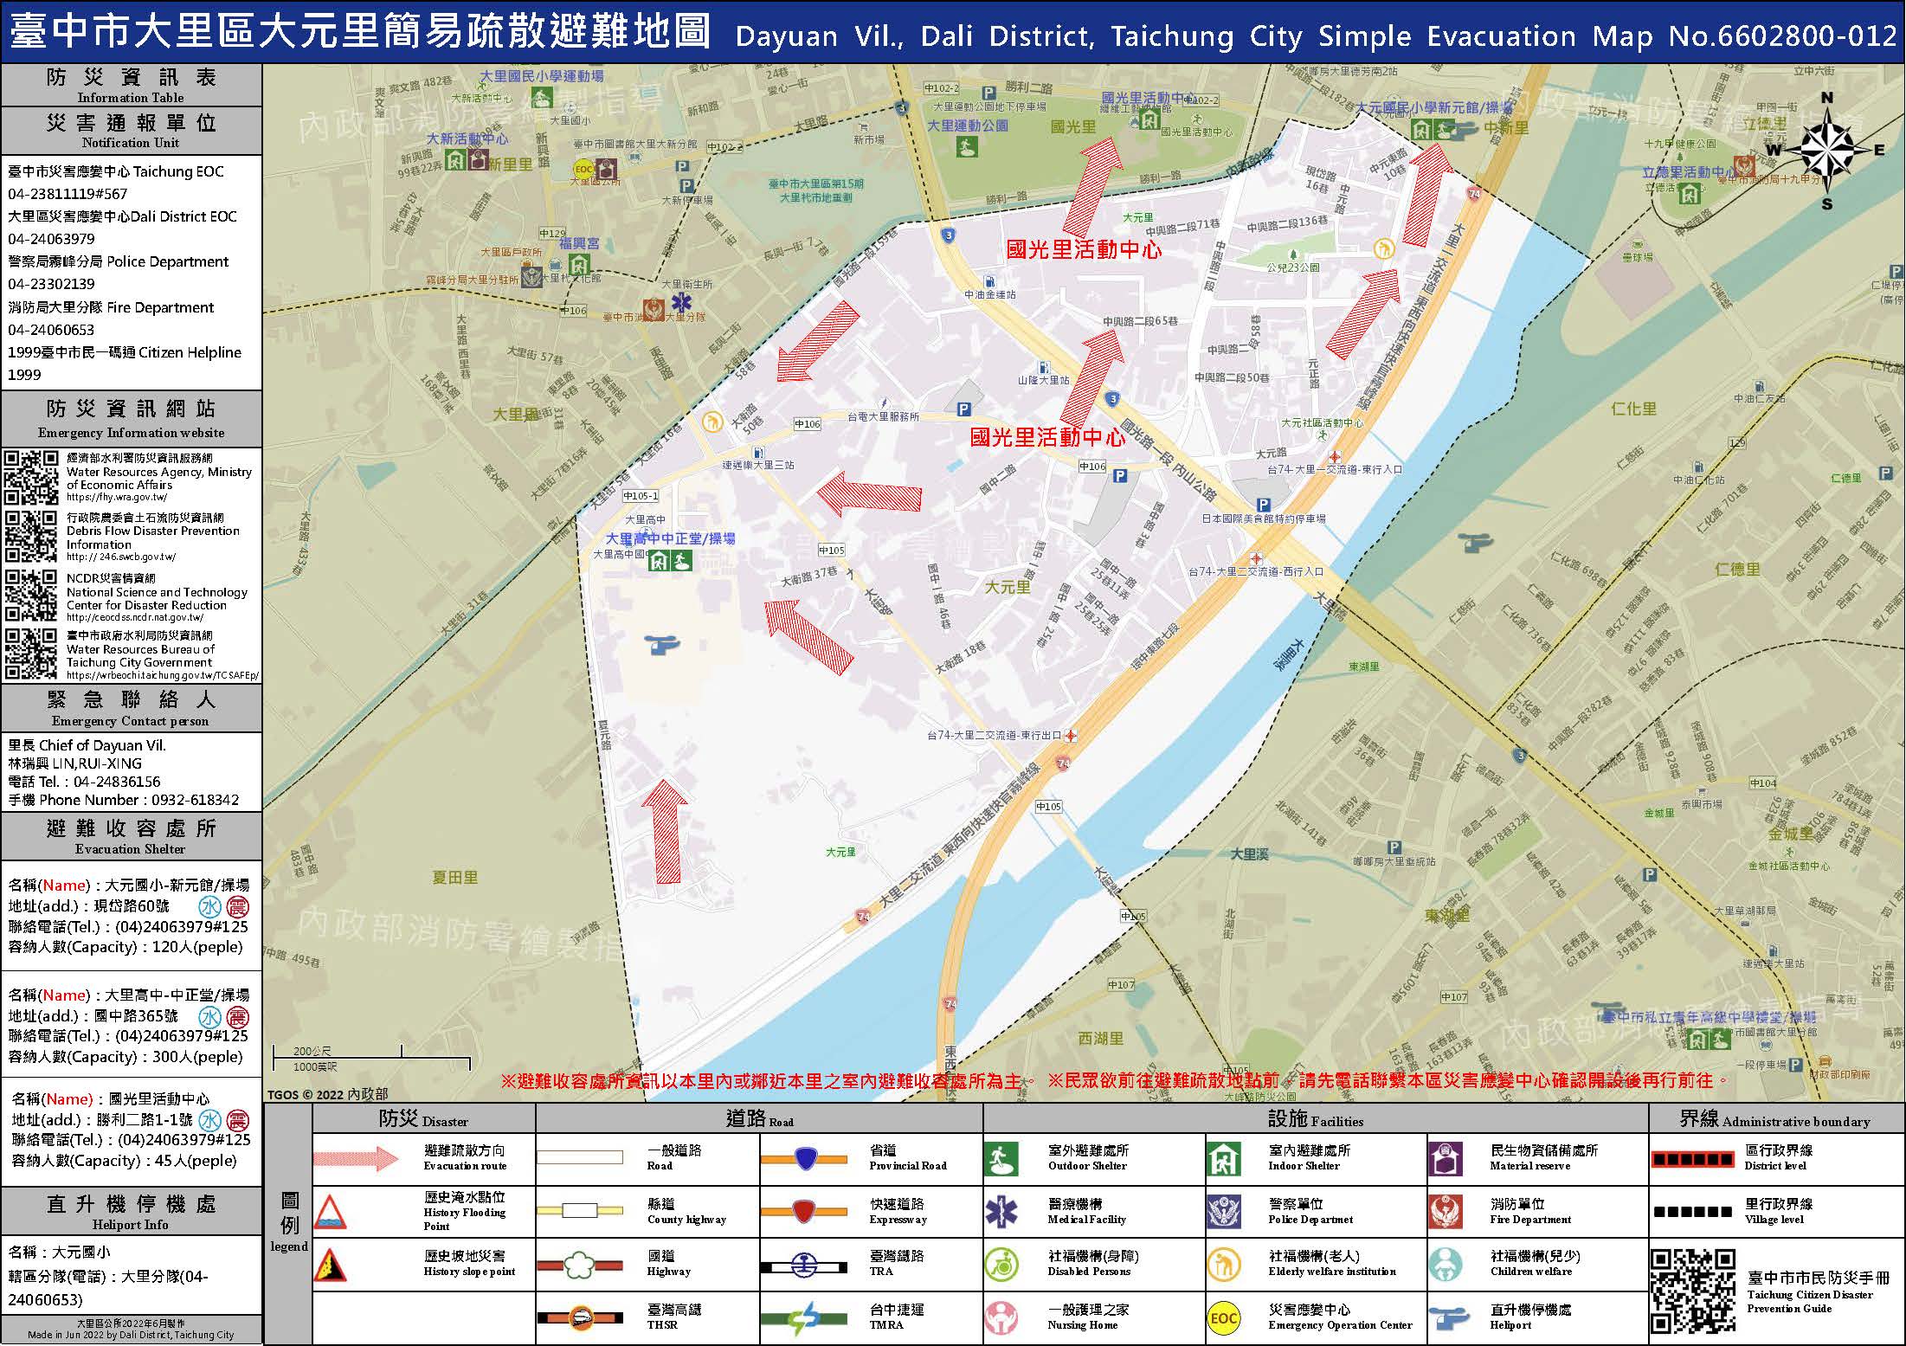The height and width of the screenshot is (1346, 1906).
Task: Open the https://fhy.wra.gov.tw/ link
Action: coord(117,498)
